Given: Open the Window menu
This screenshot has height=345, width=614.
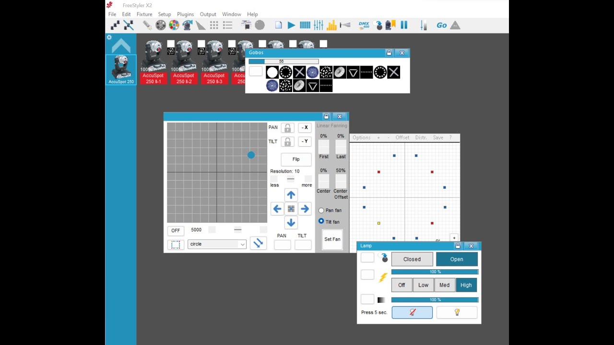Looking at the screenshot, I should [232, 14].
